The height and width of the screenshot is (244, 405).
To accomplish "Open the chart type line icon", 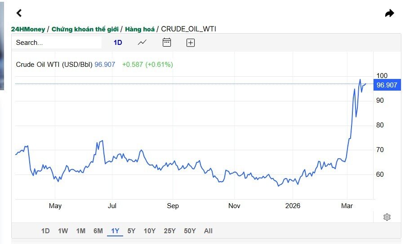I will click(142, 42).
